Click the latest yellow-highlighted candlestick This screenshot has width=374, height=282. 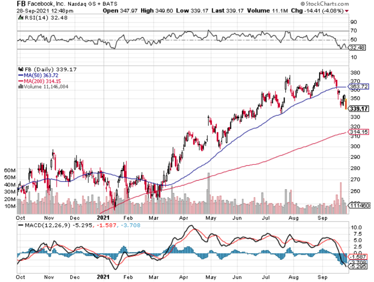pos(346,104)
